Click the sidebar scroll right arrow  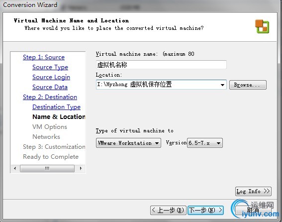81,169
